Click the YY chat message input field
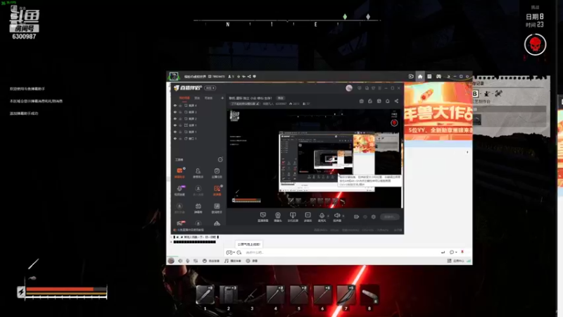The height and width of the screenshot is (317, 563). pos(341,252)
